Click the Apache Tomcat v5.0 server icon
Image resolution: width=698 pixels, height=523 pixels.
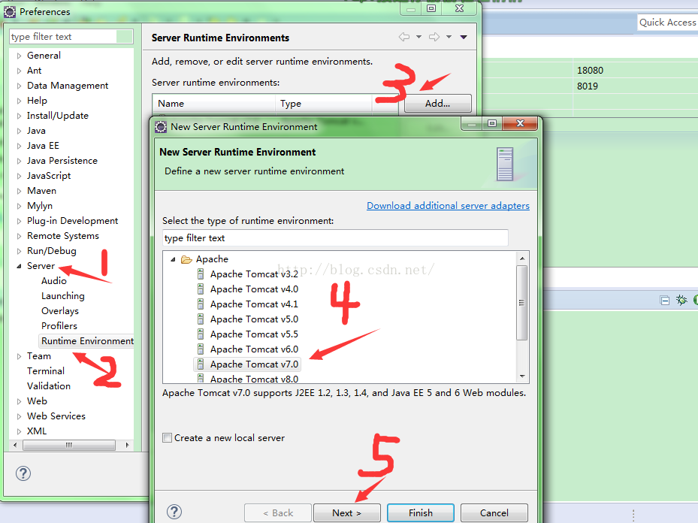[201, 319]
